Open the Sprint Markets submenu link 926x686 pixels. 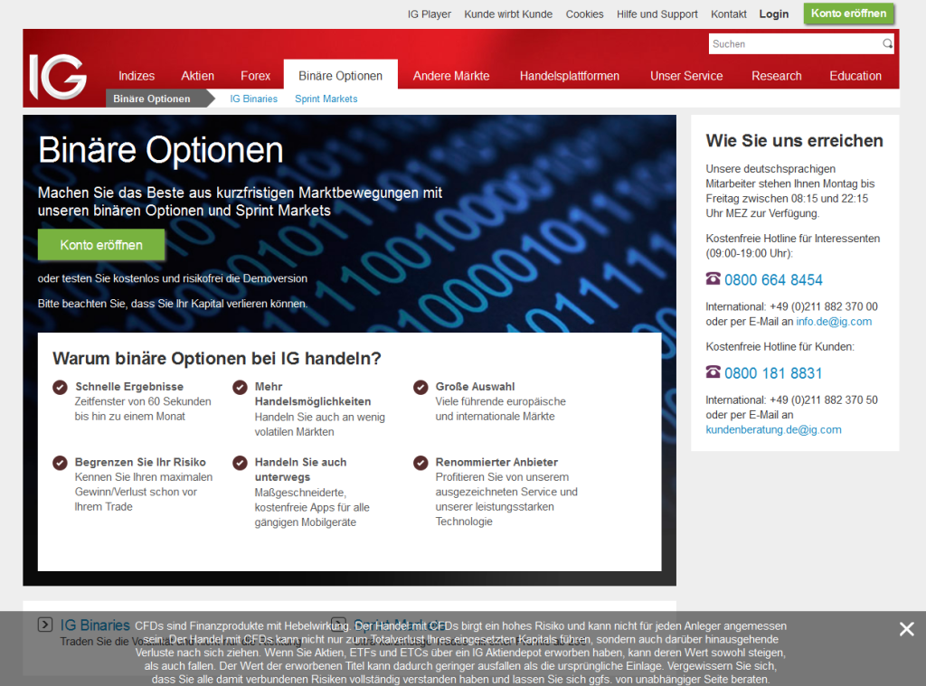(x=326, y=99)
